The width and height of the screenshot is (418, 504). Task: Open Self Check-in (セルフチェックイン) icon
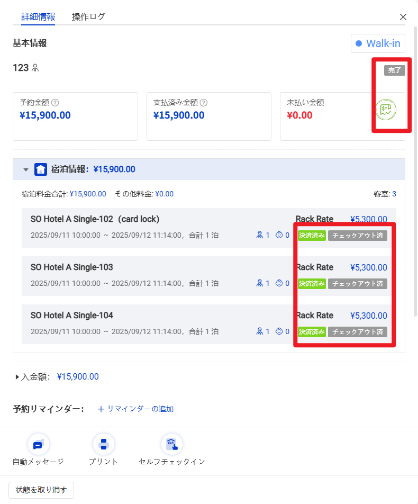[x=171, y=445]
